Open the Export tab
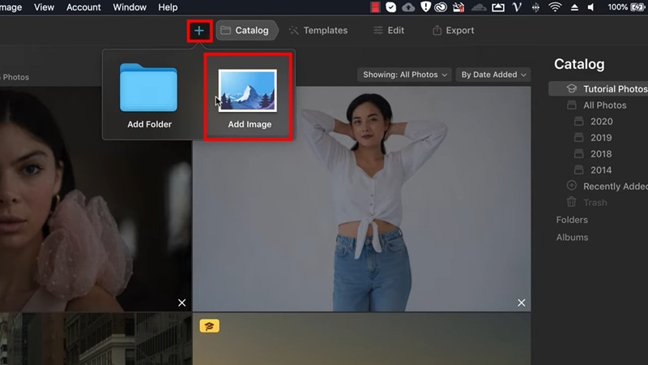Image resolution: width=648 pixels, height=365 pixels. click(x=454, y=31)
